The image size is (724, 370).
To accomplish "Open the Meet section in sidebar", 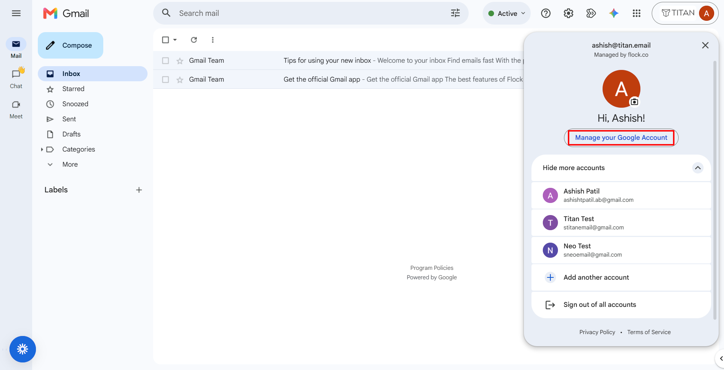I will [16, 109].
